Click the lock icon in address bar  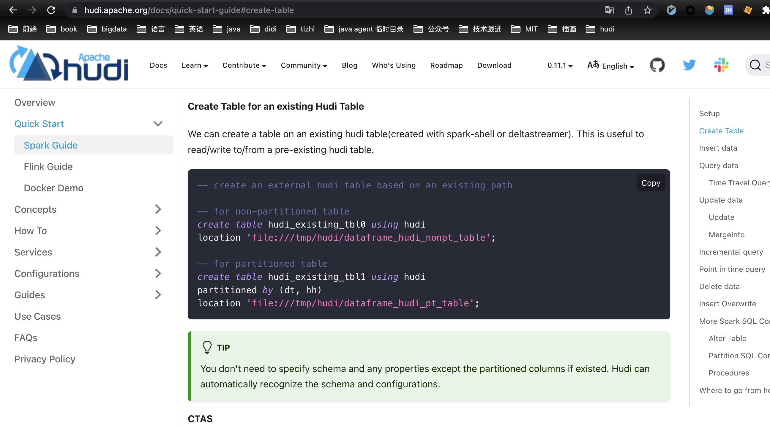(75, 10)
